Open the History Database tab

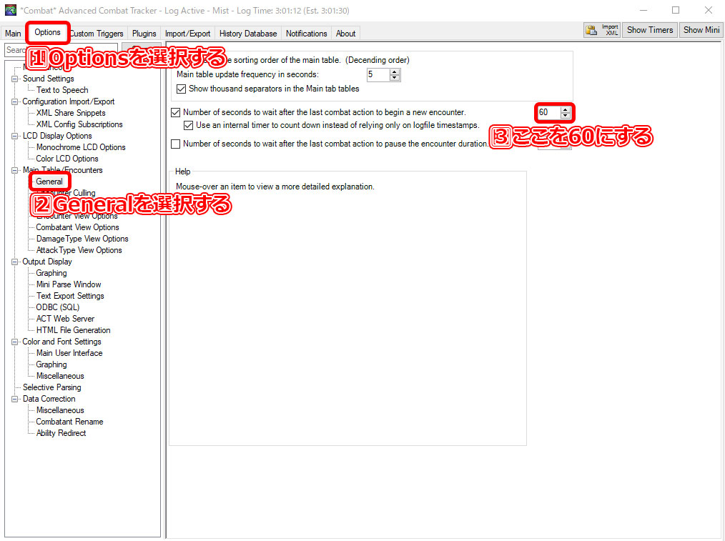pos(248,34)
